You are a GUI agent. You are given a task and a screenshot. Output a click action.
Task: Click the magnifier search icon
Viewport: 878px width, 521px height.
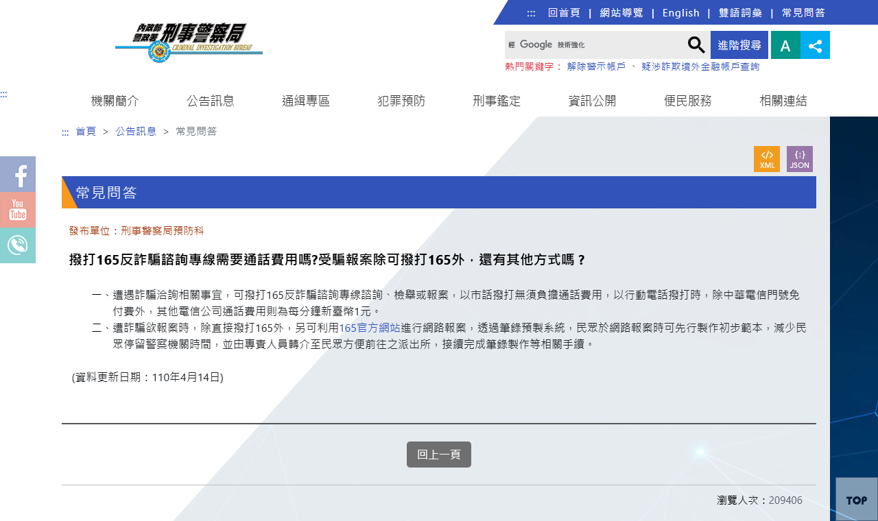696,45
